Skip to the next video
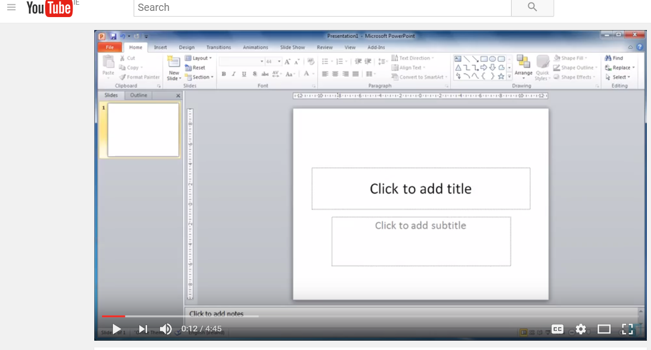651x350 pixels. 143,329
